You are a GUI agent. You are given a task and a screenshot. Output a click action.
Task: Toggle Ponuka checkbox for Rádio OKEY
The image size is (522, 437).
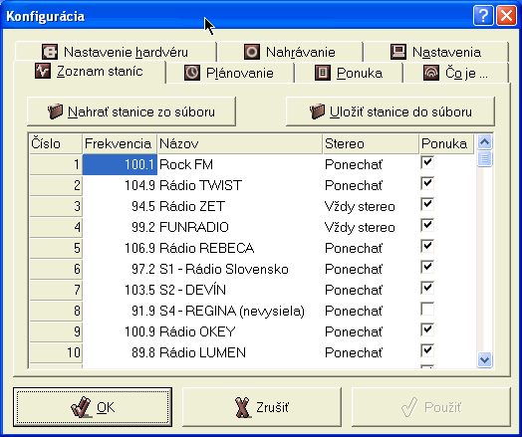[x=427, y=329]
